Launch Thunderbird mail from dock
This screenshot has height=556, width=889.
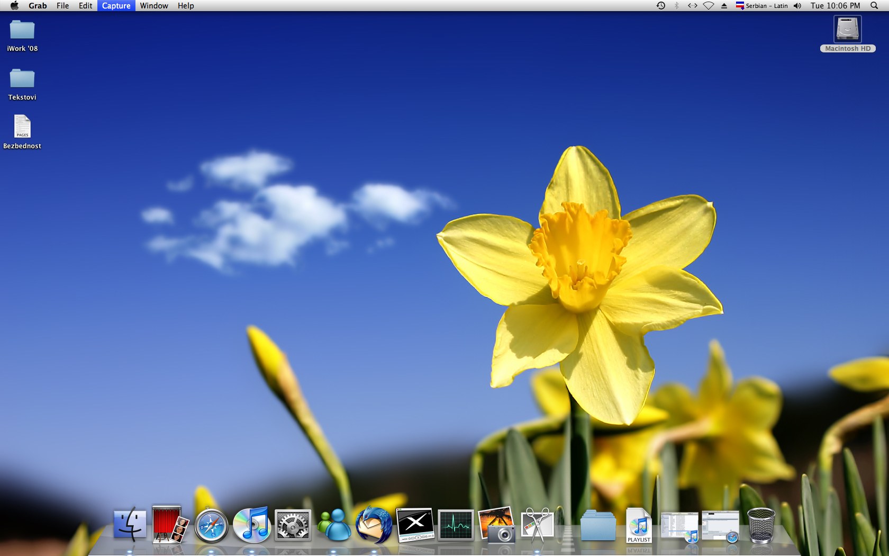tap(374, 525)
